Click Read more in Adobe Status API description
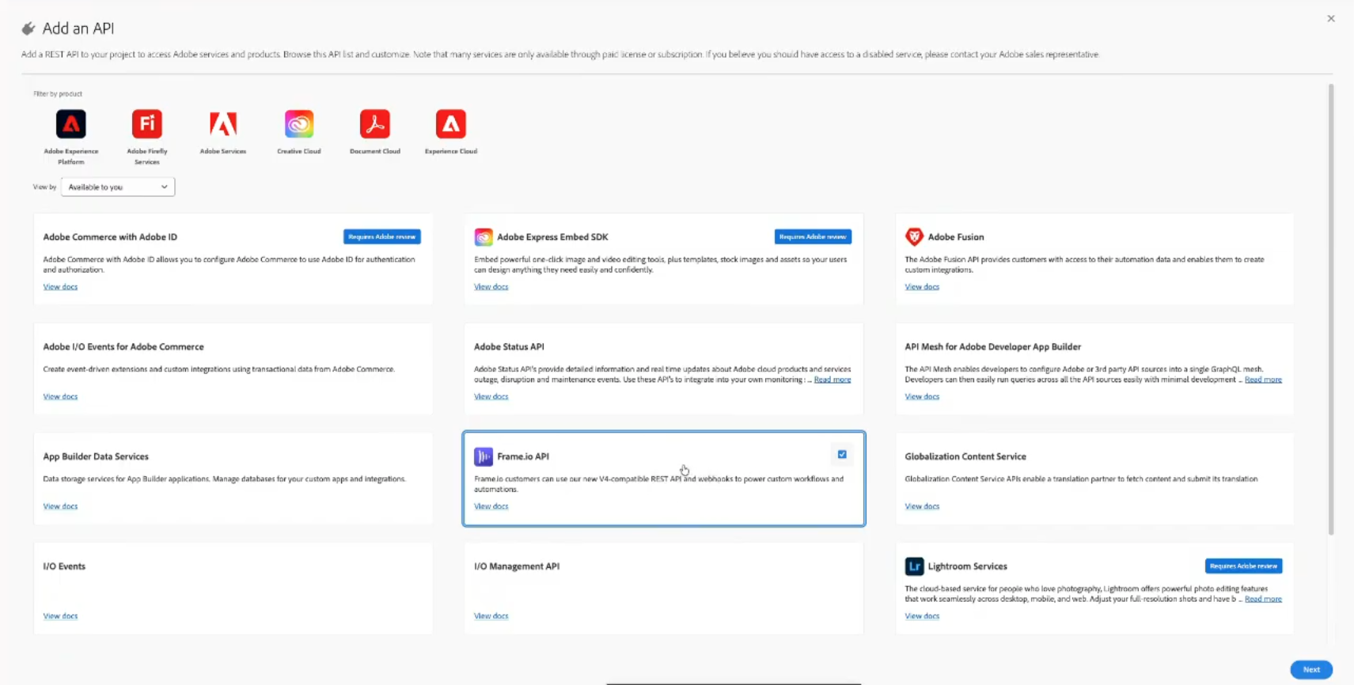1354x685 pixels. pyautogui.click(x=833, y=380)
